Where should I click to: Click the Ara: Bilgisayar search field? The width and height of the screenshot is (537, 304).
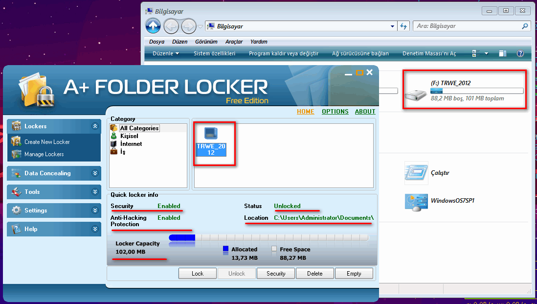click(471, 26)
